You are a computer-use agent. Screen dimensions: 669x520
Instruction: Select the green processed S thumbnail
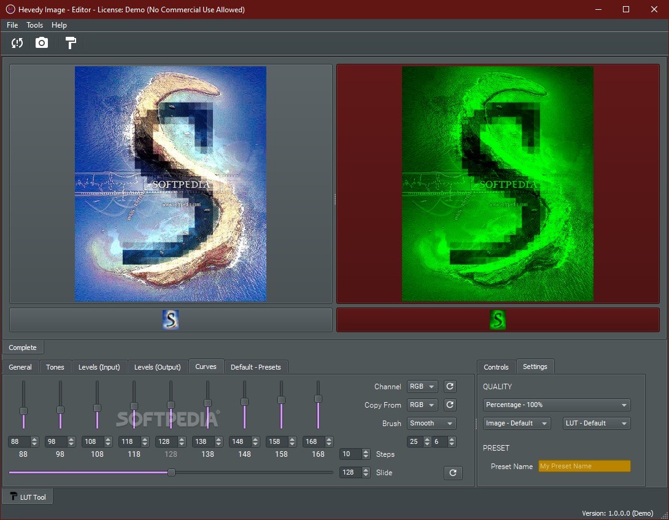pyautogui.click(x=498, y=320)
